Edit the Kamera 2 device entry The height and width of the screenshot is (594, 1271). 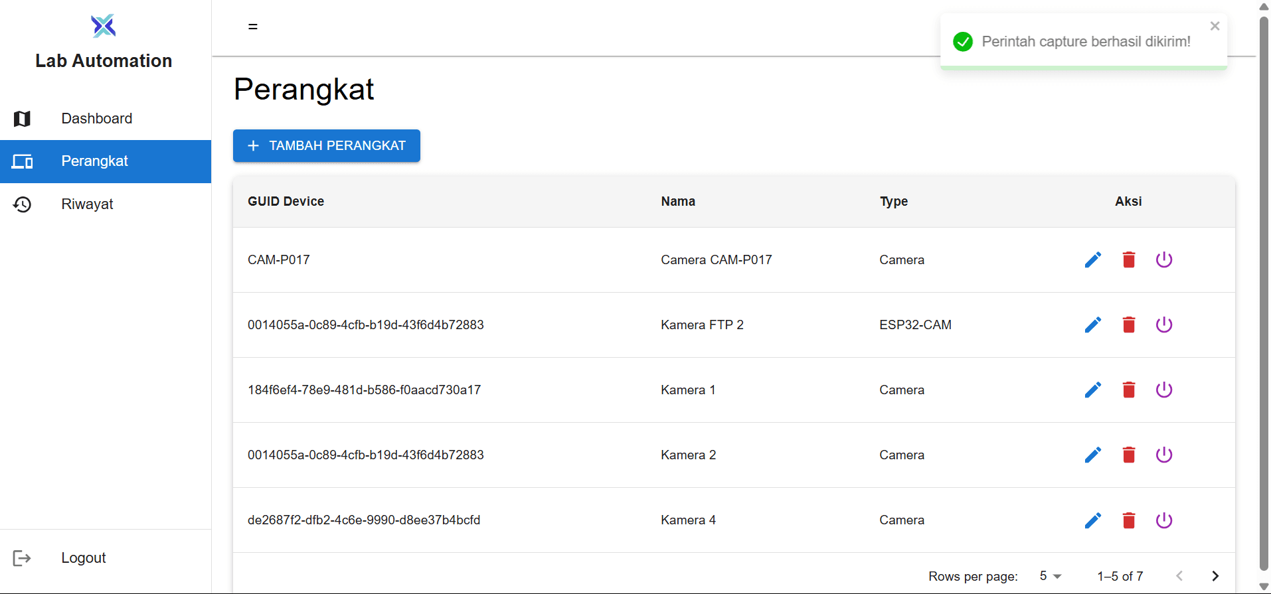pos(1092,455)
